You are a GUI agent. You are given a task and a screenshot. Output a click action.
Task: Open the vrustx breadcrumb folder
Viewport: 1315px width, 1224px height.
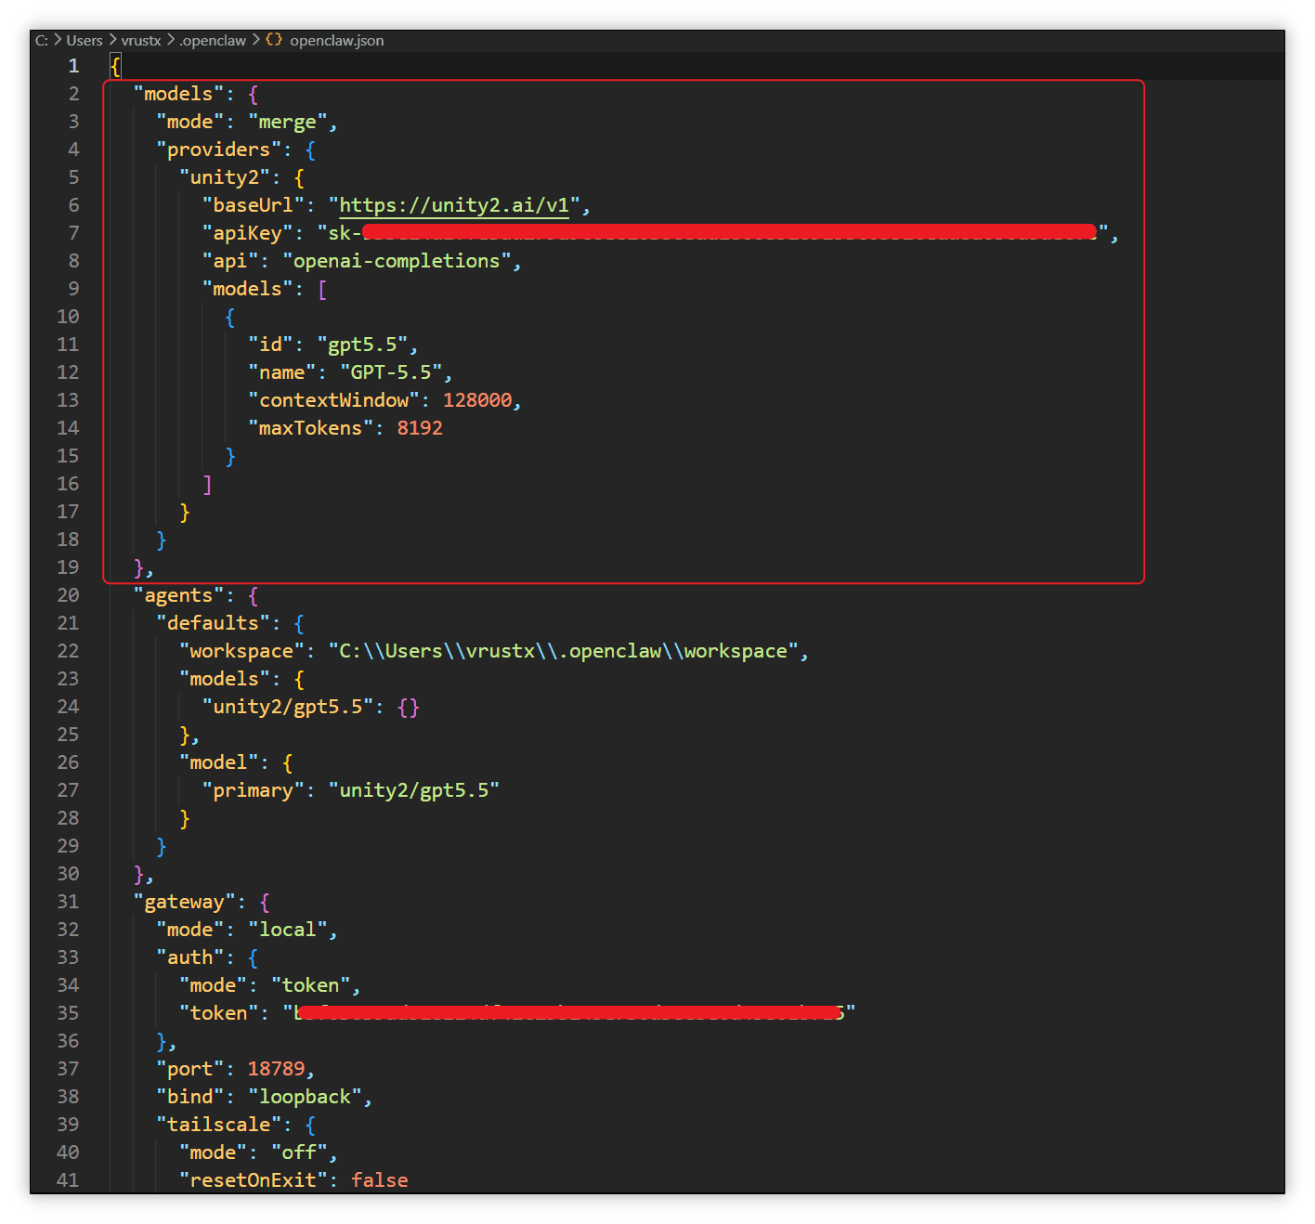[141, 41]
